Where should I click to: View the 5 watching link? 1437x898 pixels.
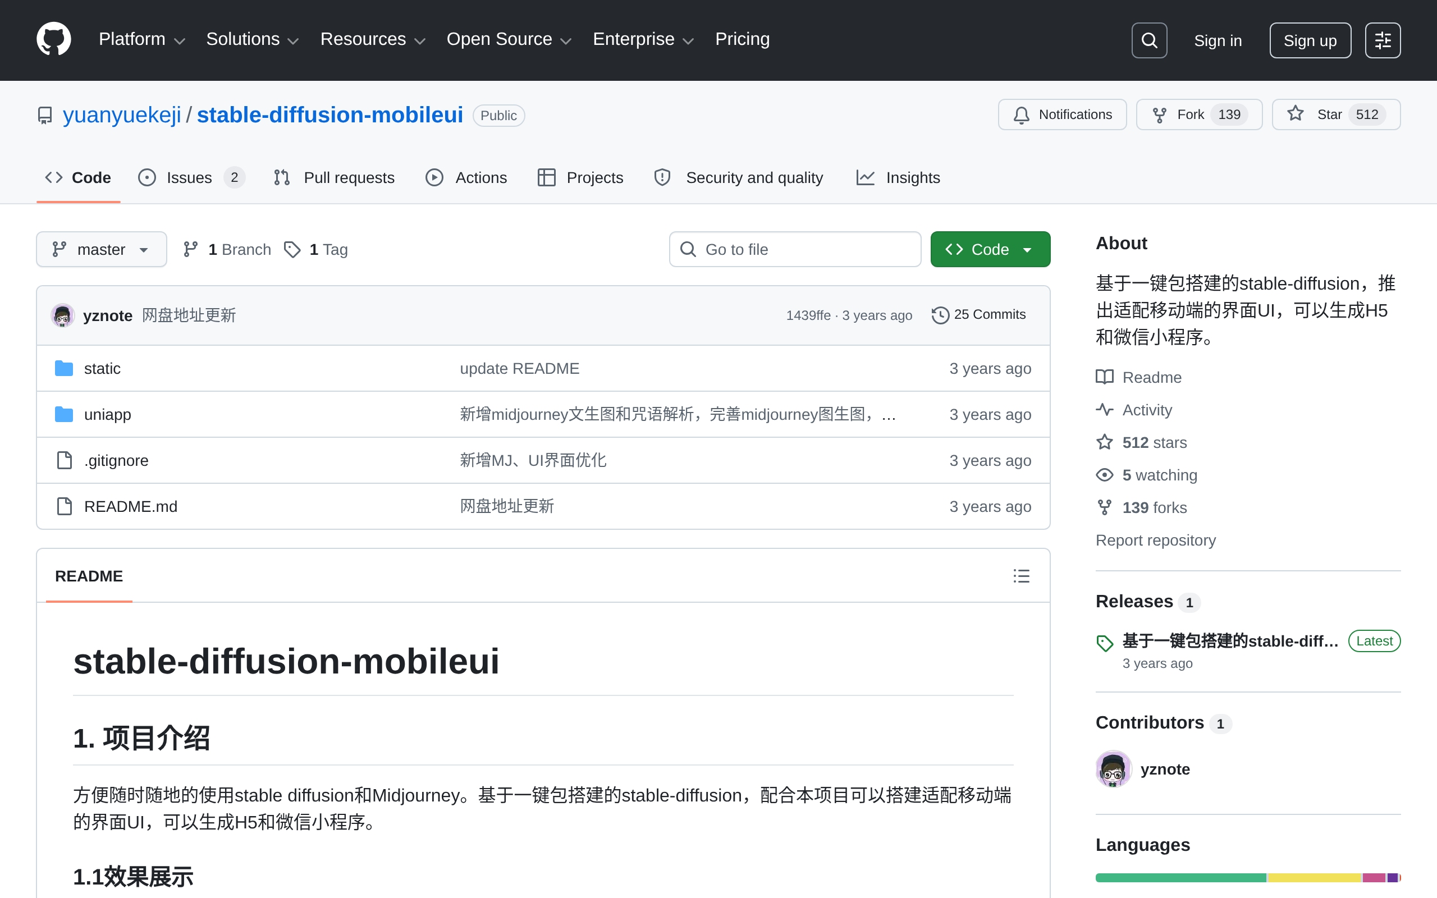[1147, 475]
